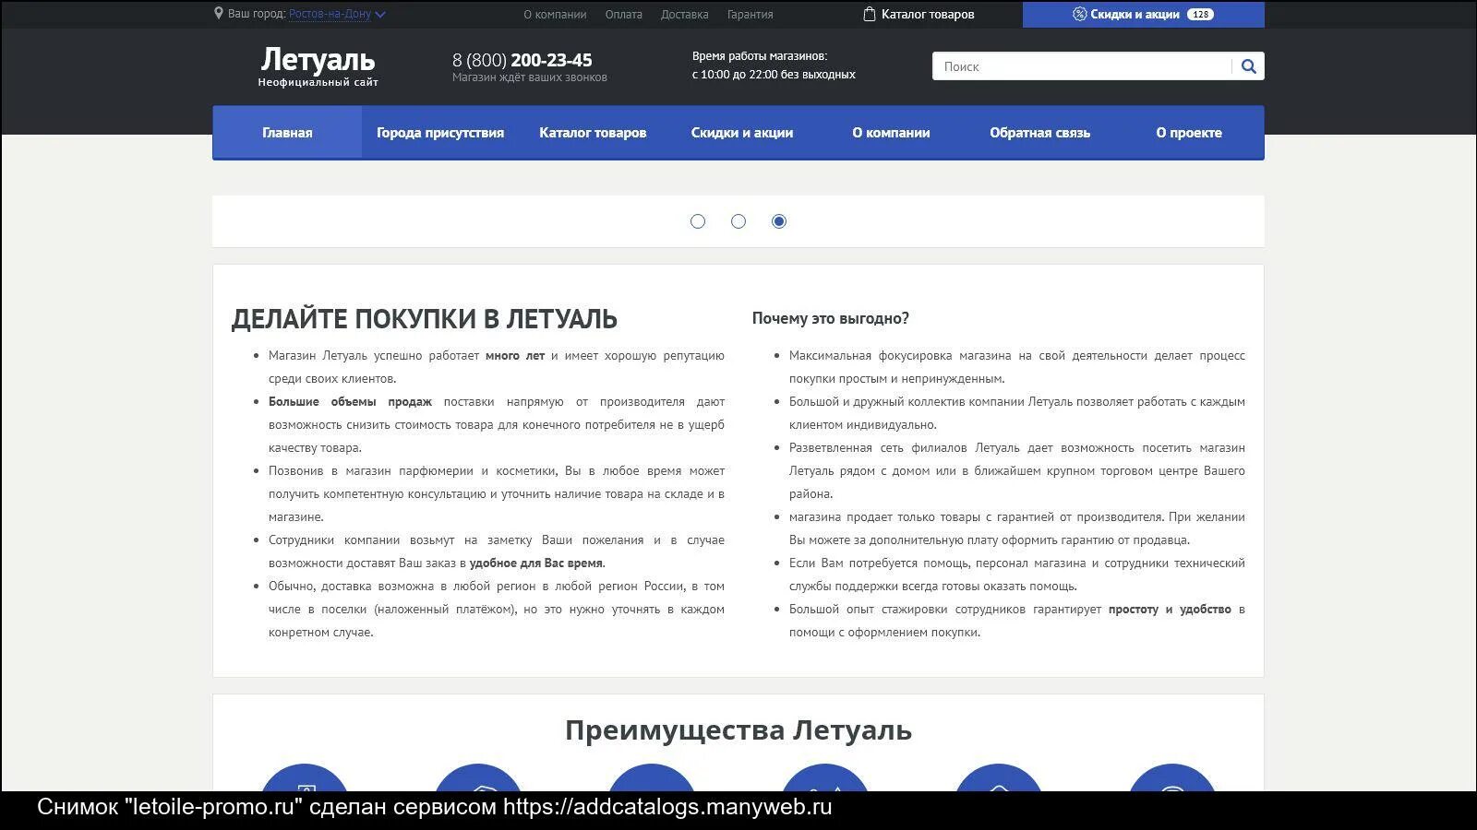The height and width of the screenshot is (830, 1477).
Task: Click the shopping bag catalog icon
Action: click(869, 14)
